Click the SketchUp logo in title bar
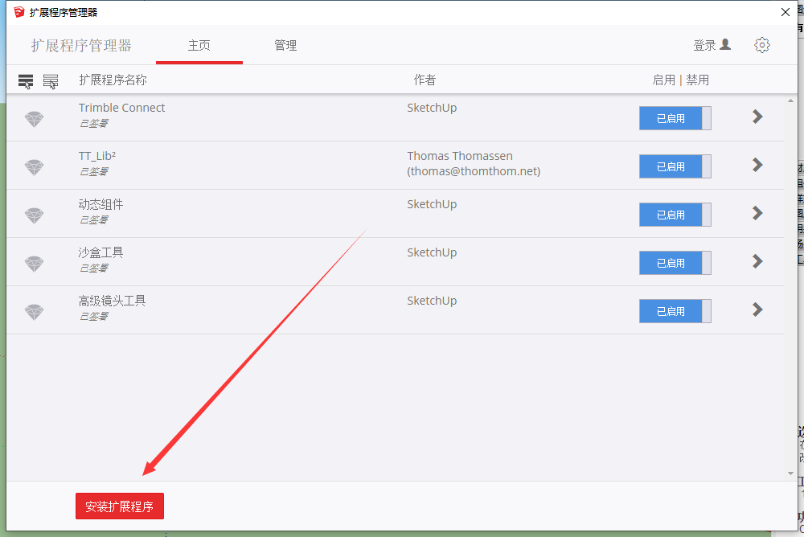 [x=19, y=12]
